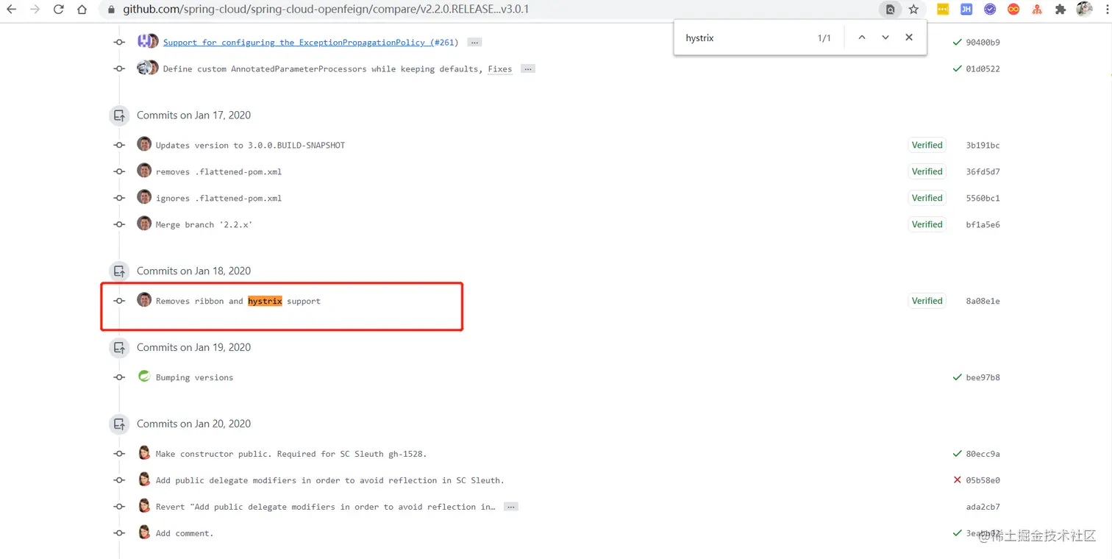This screenshot has width=1112, height=559.
Task: Open the purple checkmark extension
Action: 990,10
